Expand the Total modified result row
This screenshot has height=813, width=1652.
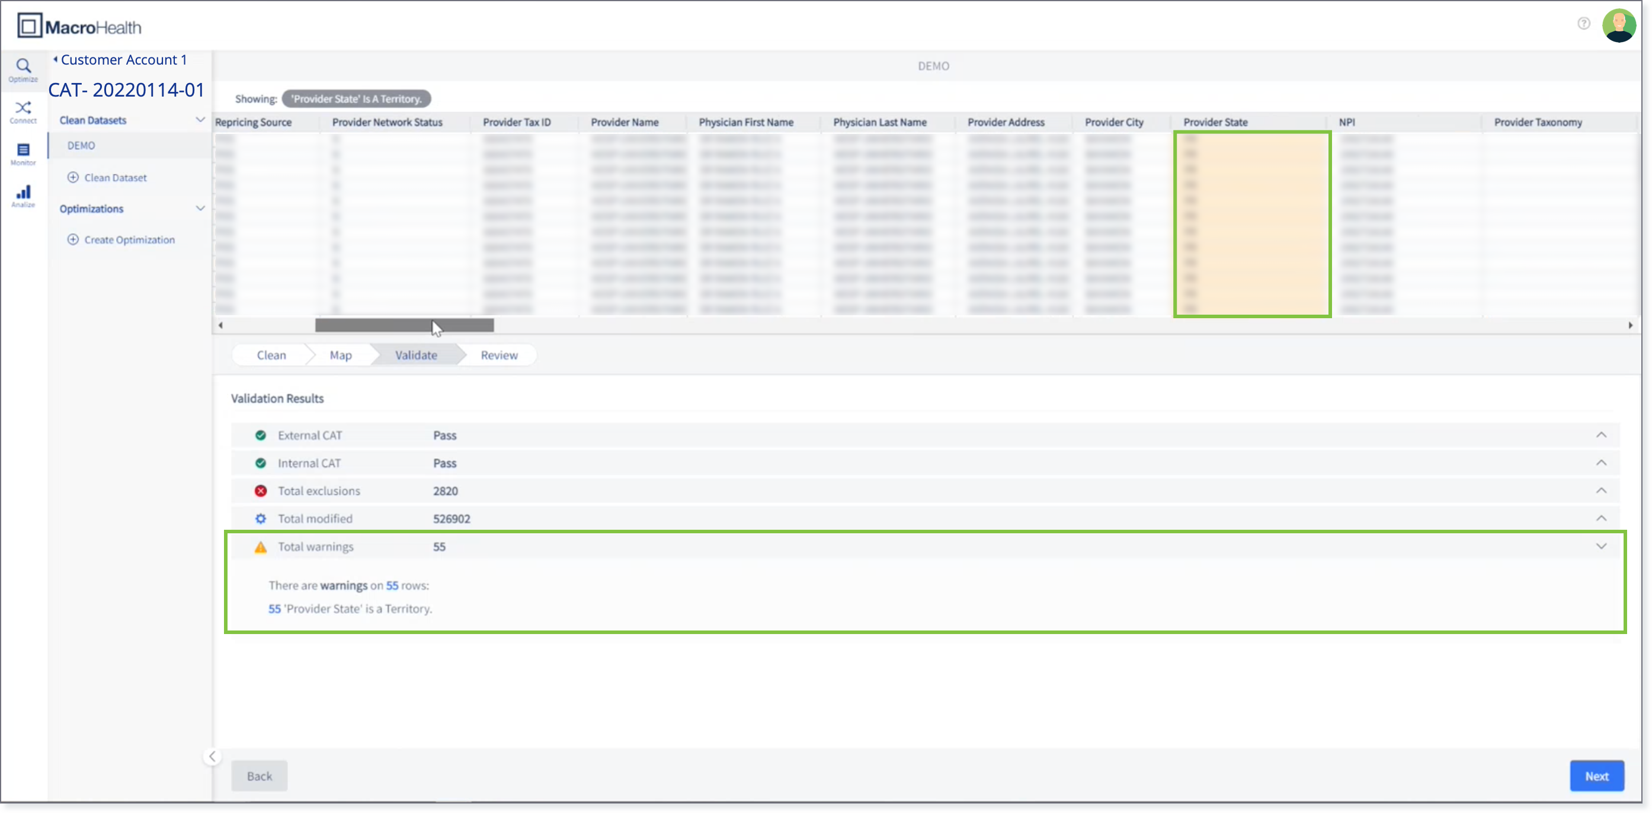coord(1600,518)
